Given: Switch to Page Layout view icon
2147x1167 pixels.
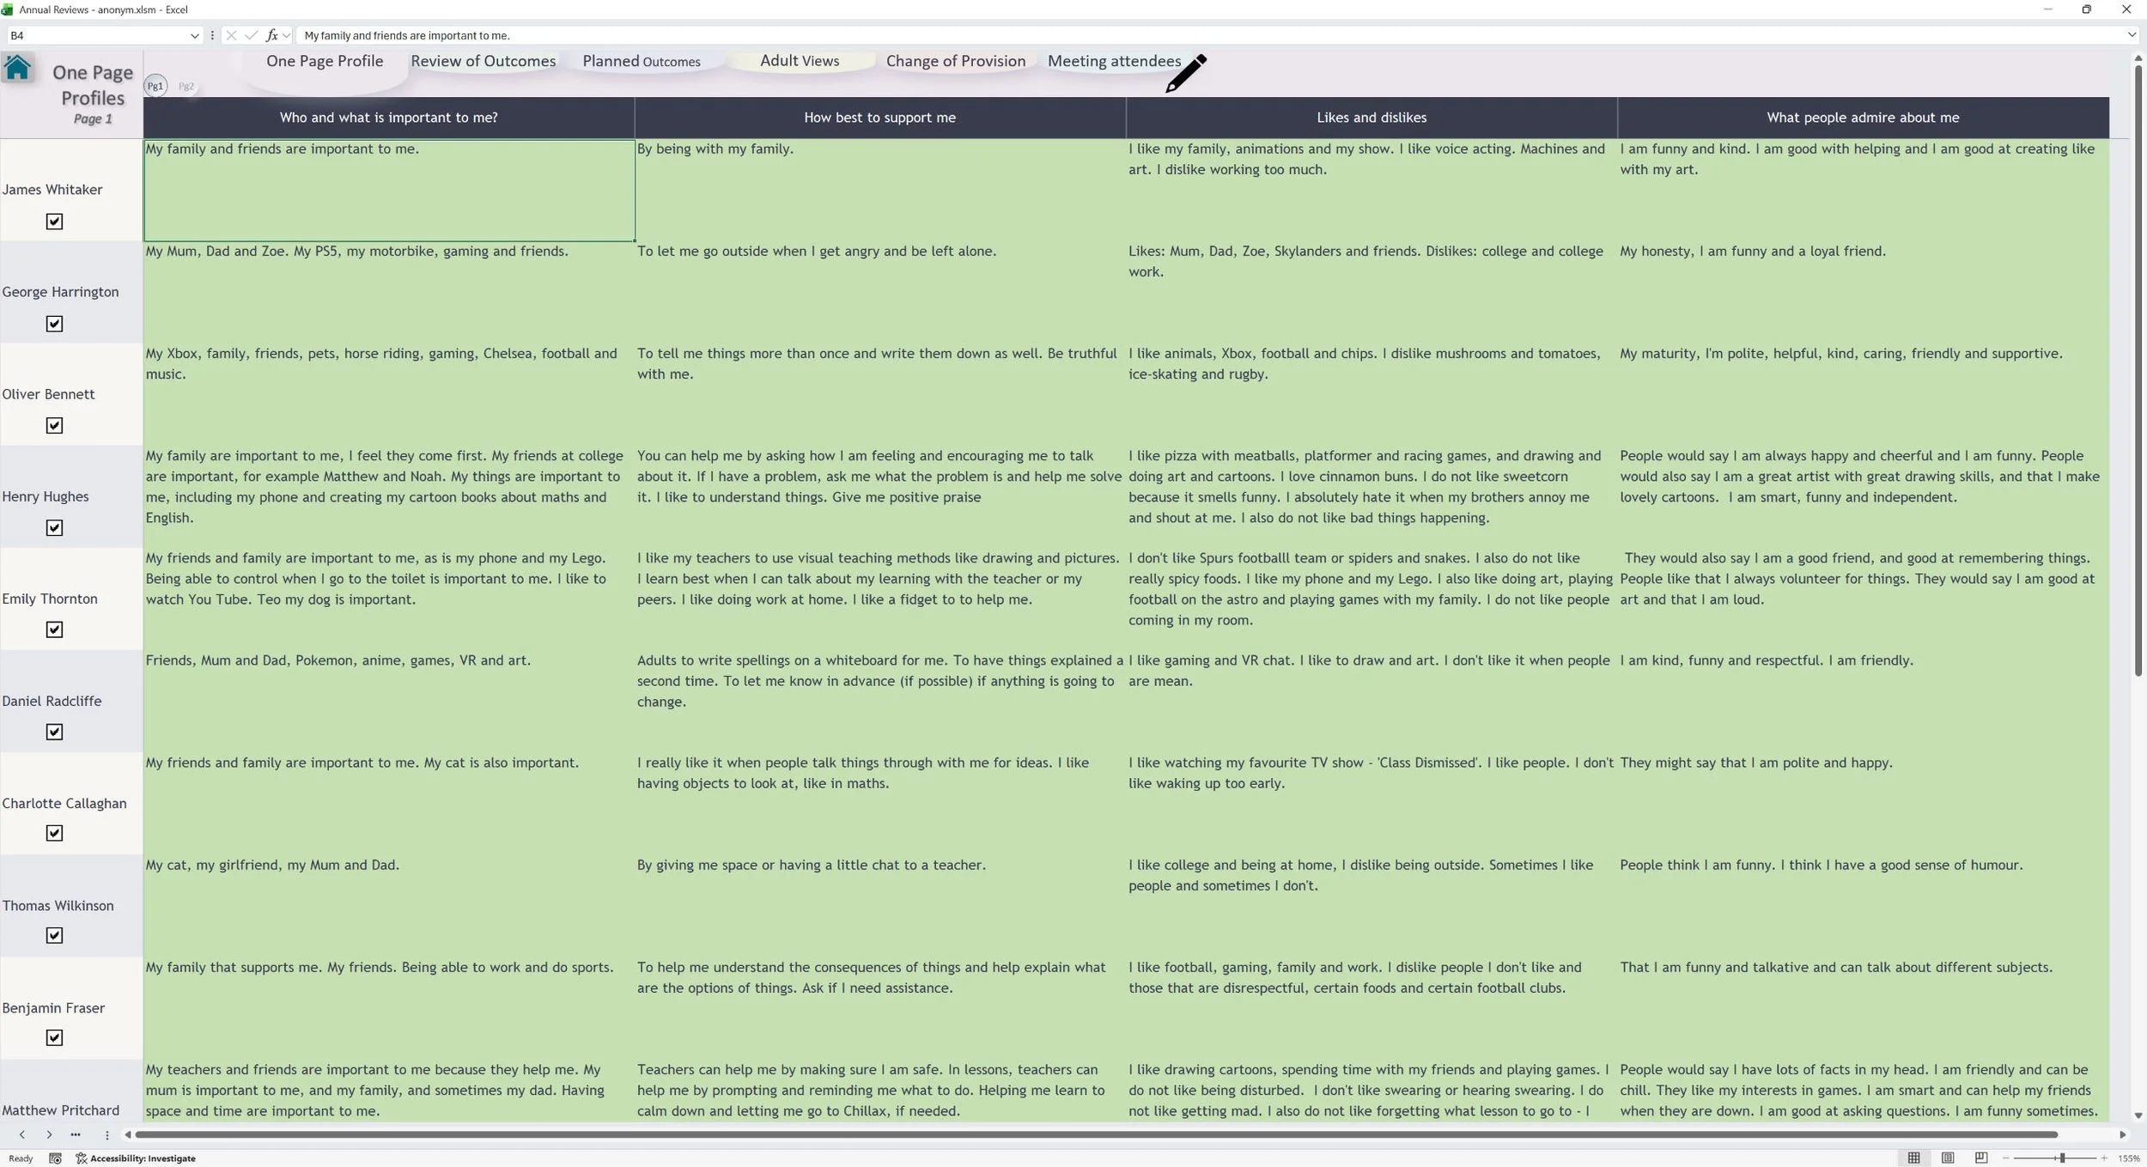Looking at the screenshot, I should [1948, 1158].
